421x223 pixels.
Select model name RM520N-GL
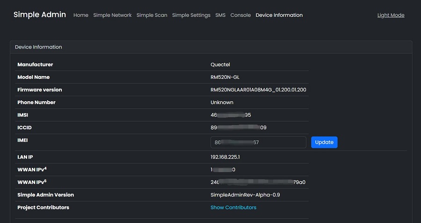click(225, 77)
